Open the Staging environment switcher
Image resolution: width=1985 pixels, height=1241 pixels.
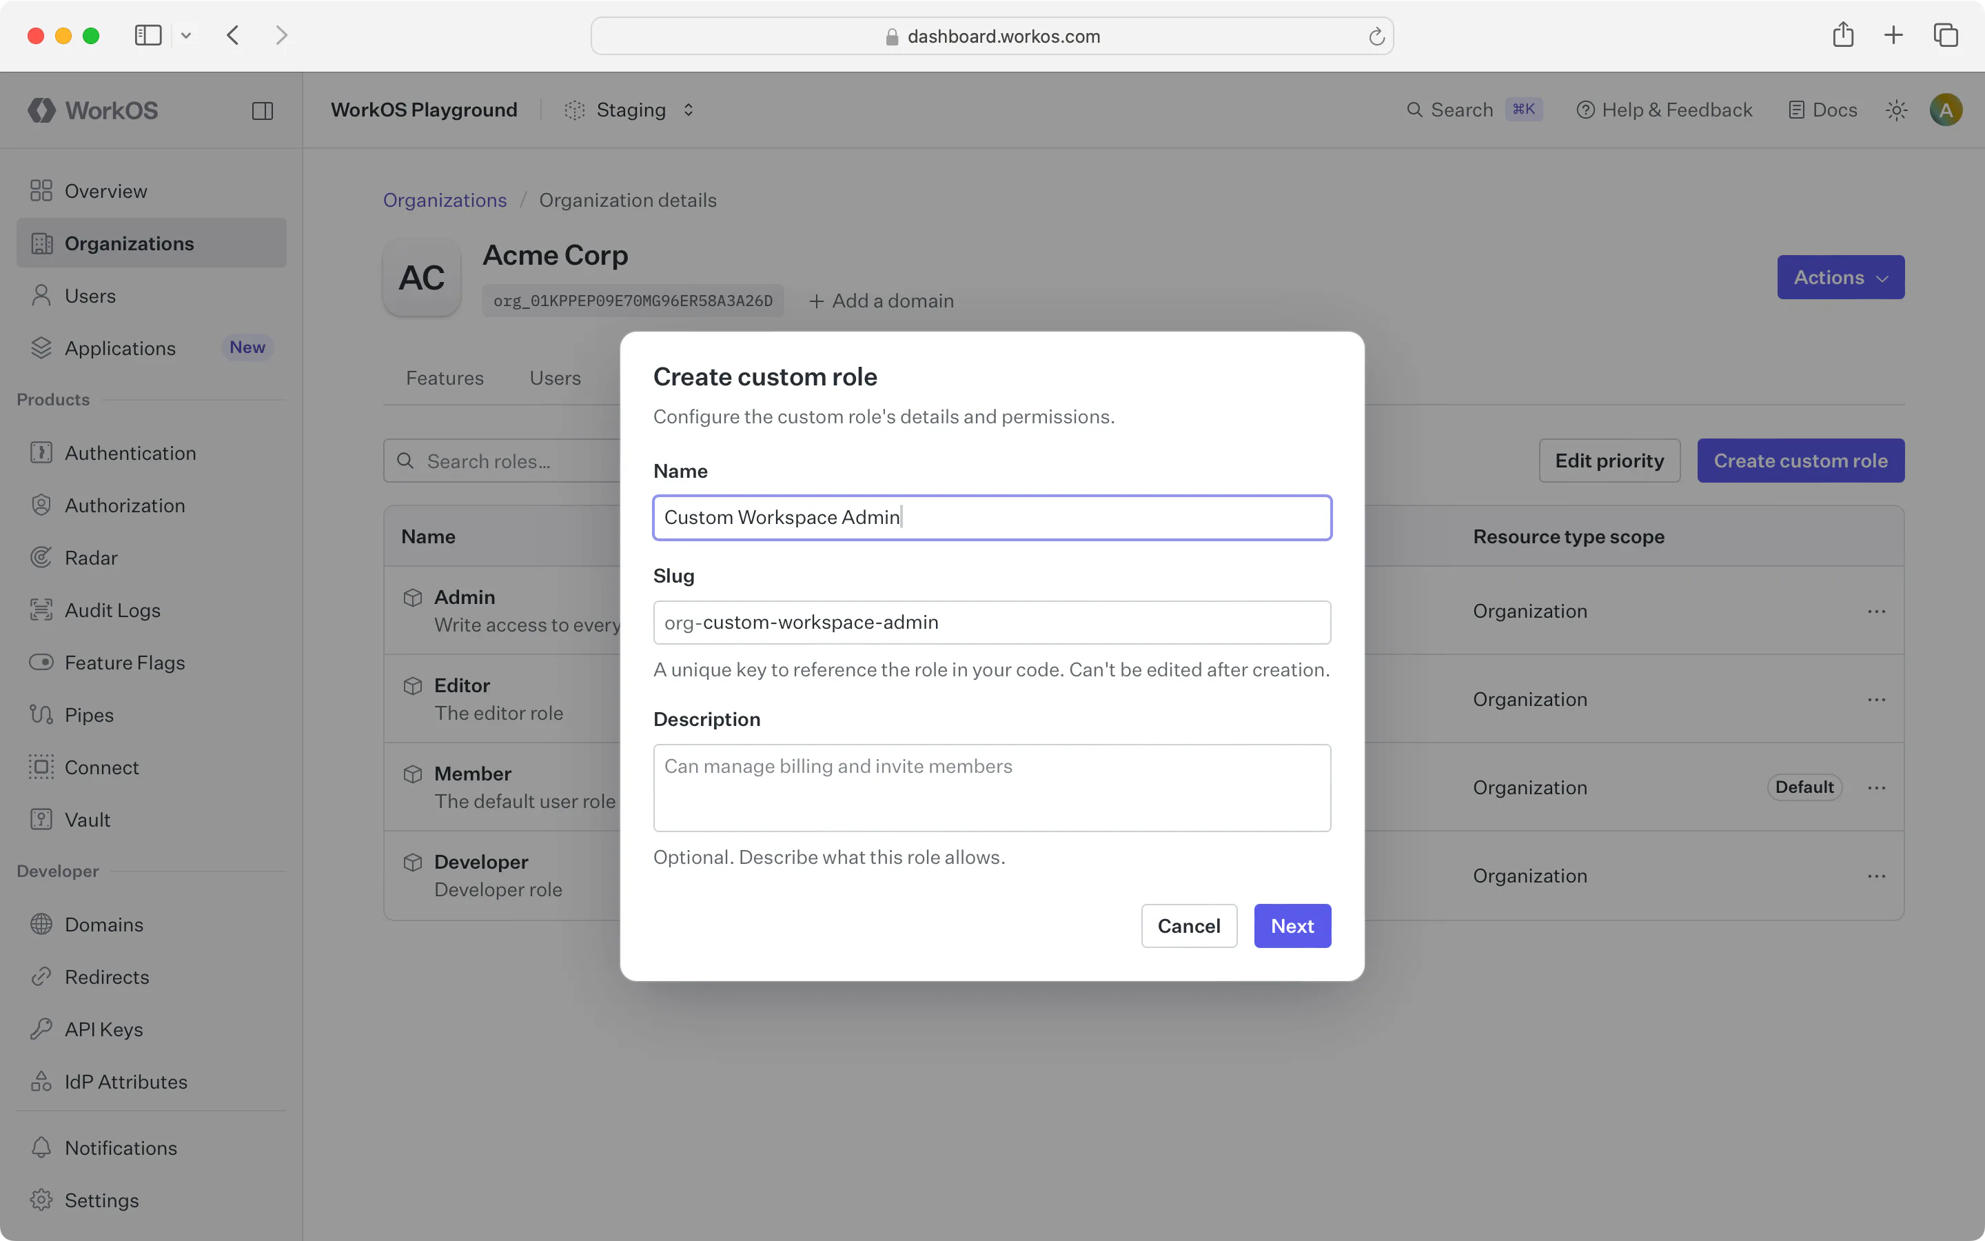tap(630, 109)
